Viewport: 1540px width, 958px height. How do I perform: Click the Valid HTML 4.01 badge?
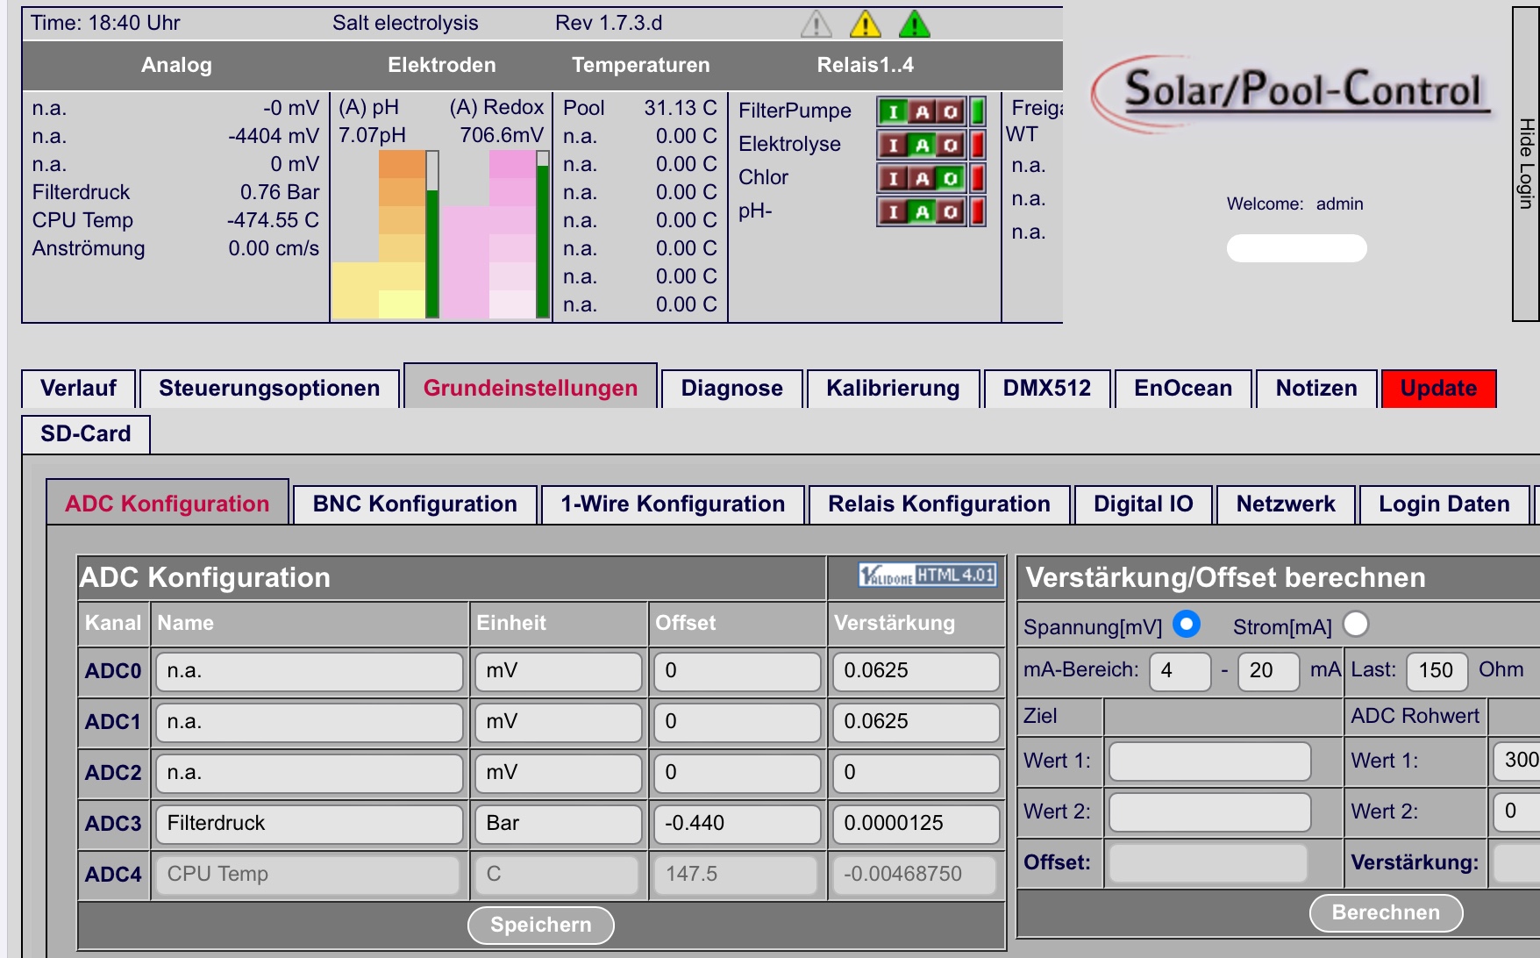928,575
